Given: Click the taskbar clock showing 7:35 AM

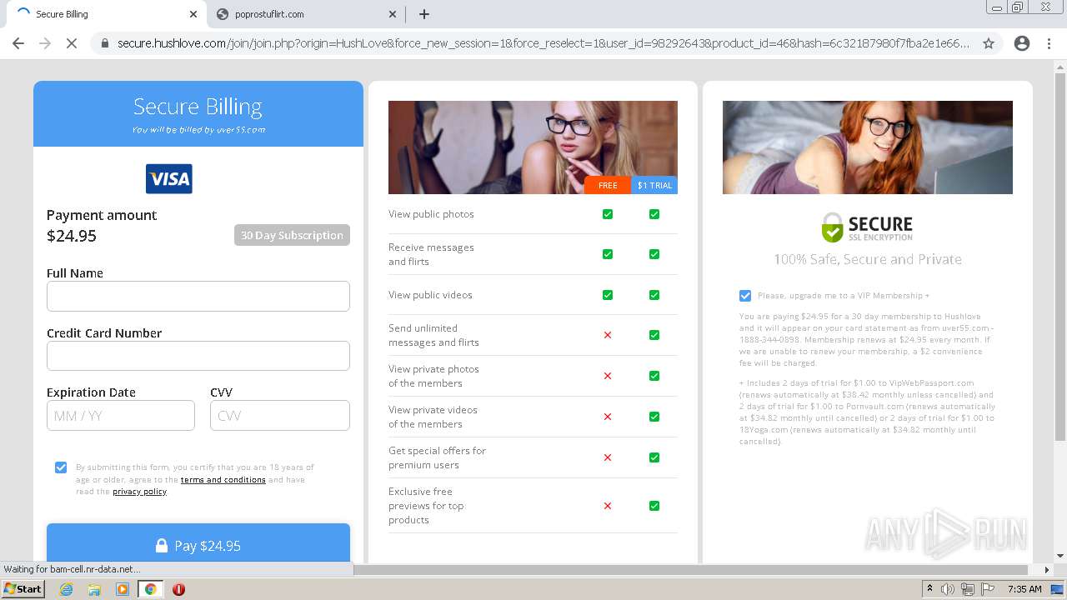Looking at the screenshot, I should coord(1024,589).
